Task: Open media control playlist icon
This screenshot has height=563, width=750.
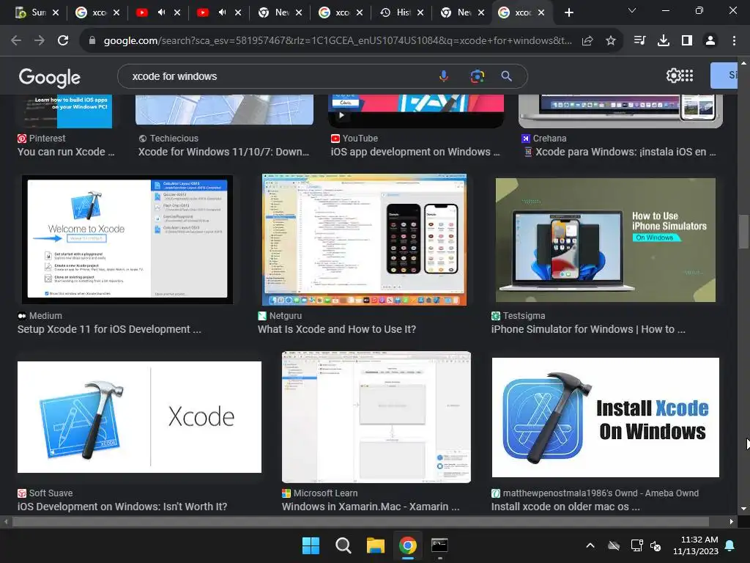Action: [x=639, y=41]
